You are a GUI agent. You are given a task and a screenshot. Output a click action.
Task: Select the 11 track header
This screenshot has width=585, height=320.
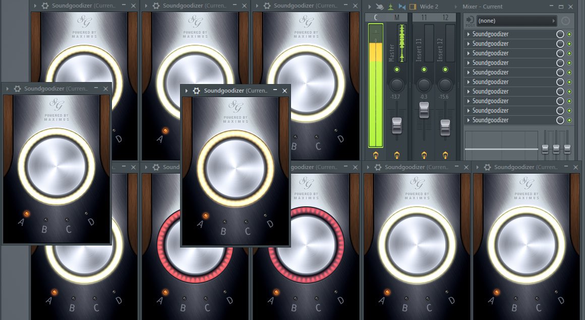coord(424,18)
